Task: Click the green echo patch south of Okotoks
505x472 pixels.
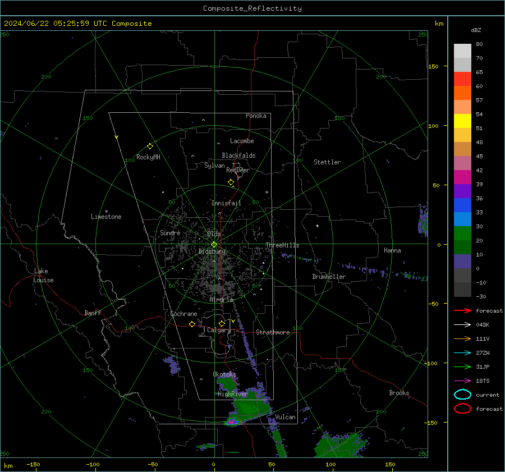Action: pyautogui.click(x=227, y=384)
